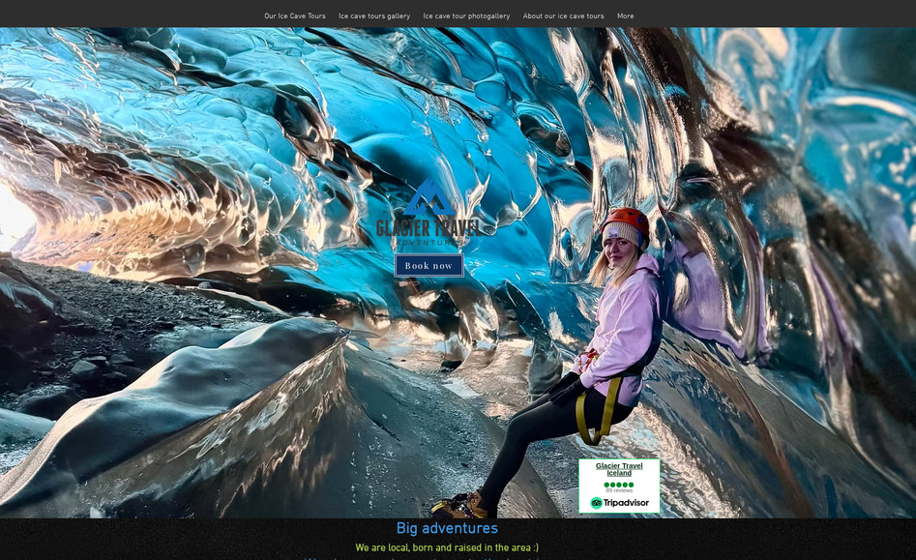Screen dimensions: 916x560
Task: Click the five green rating bubbles
Action: [x=619, y=485]
